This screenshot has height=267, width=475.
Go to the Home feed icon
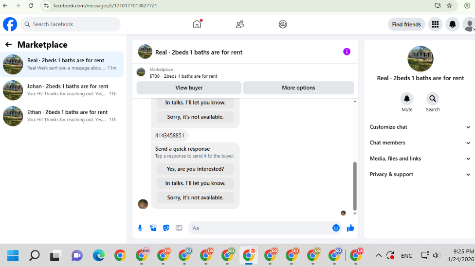197,24
